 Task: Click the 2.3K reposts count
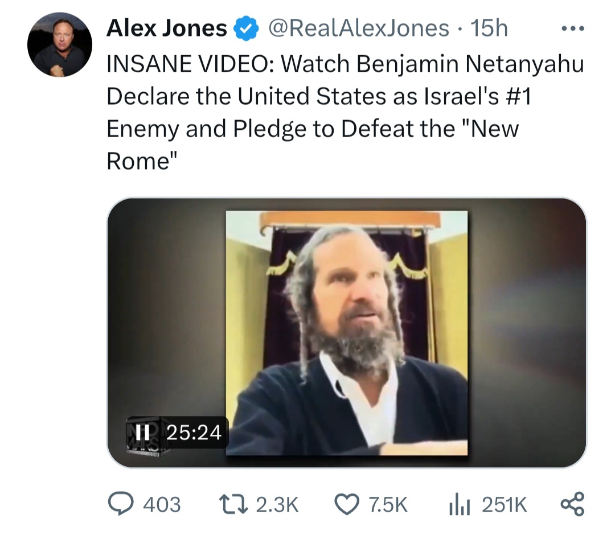coord(277,505)
